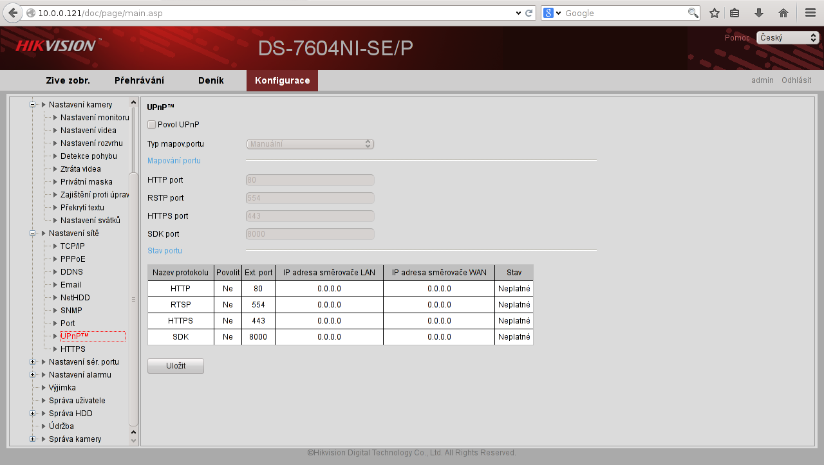Click the sidebar vertical scrollbar handle

pyautogui.click(x=133, y=299)
